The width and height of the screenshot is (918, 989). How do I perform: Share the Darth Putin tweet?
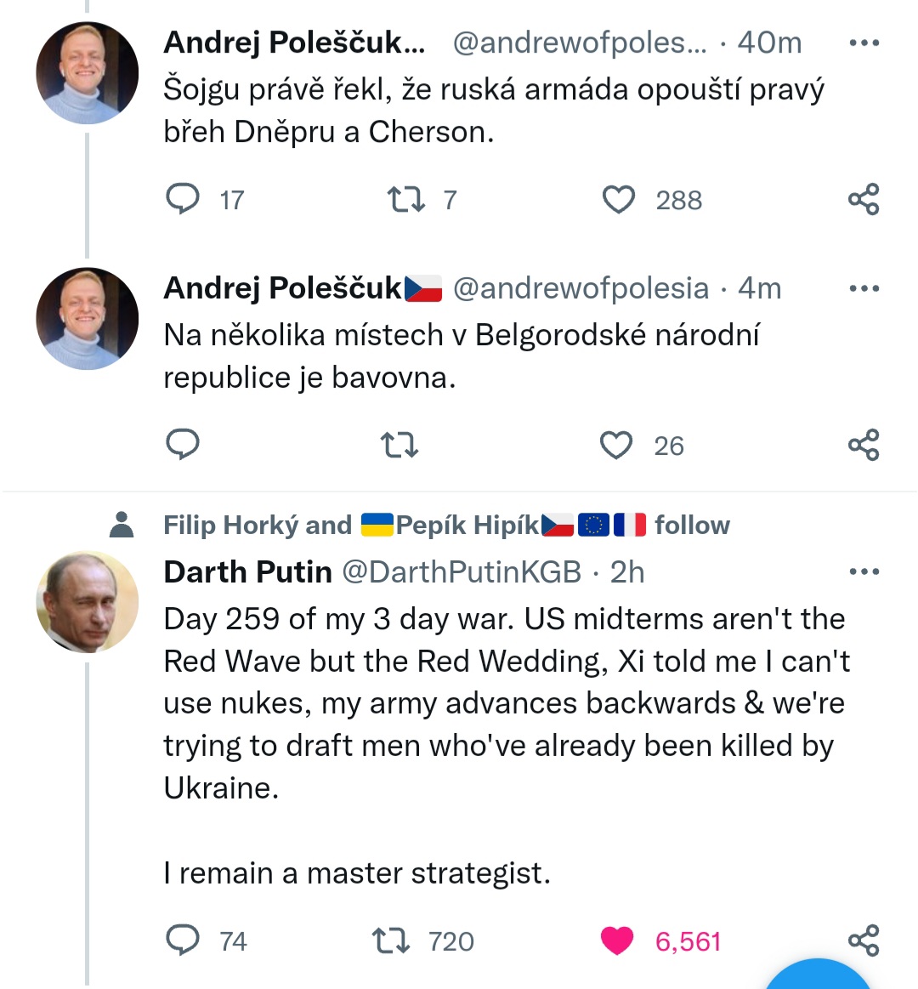864,941
